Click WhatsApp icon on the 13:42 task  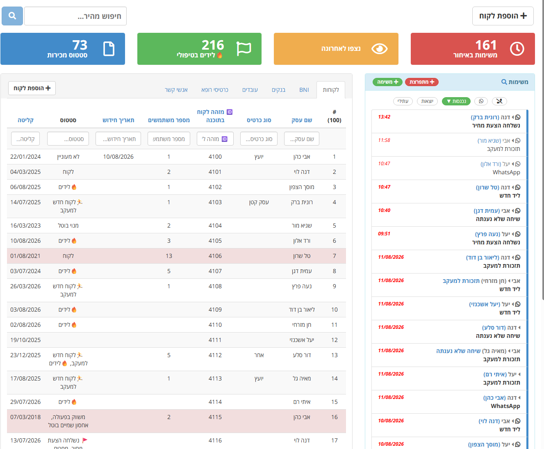tap(518, 117)
